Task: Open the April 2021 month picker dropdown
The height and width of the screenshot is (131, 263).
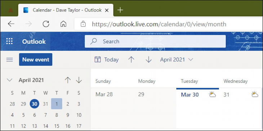Action: click(177, 60)
